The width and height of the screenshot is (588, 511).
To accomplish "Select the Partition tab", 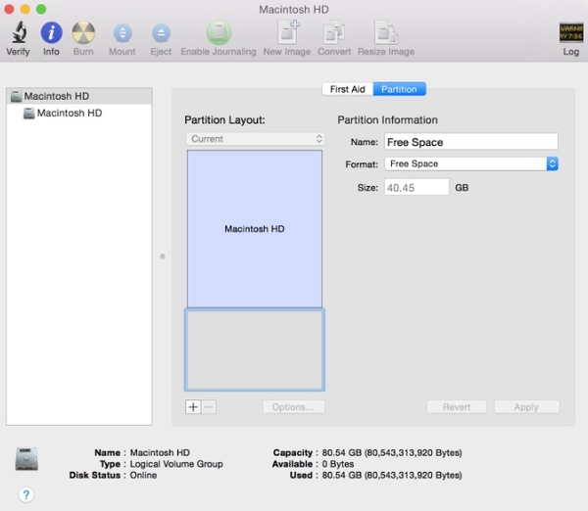I will [400, 89].
